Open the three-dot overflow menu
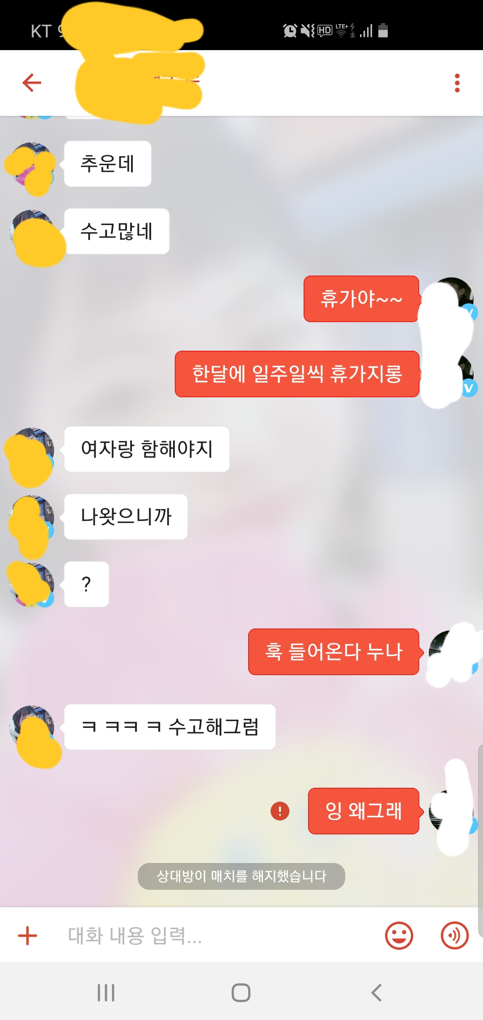 click(457, 83)
